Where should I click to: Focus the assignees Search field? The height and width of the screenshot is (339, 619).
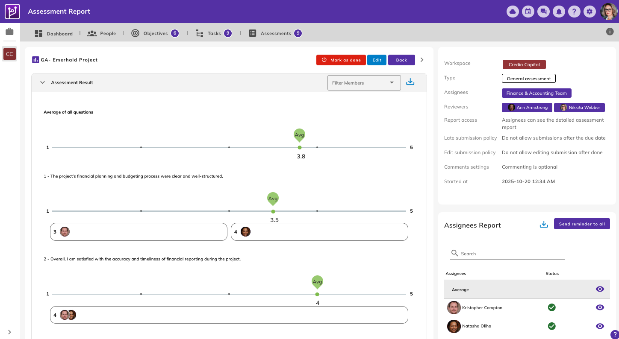point(507,254)
